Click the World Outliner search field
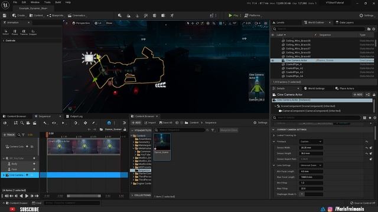The height and width of the screenshot is (212, 378). pos(318,29)
